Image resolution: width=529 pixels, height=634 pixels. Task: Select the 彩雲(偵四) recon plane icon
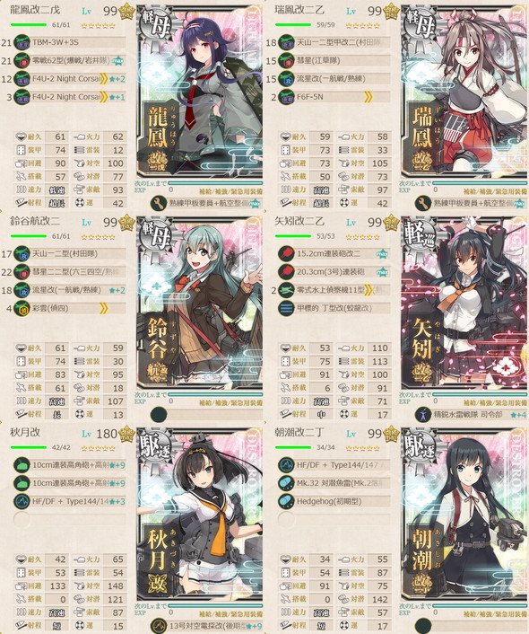(22, 309)
